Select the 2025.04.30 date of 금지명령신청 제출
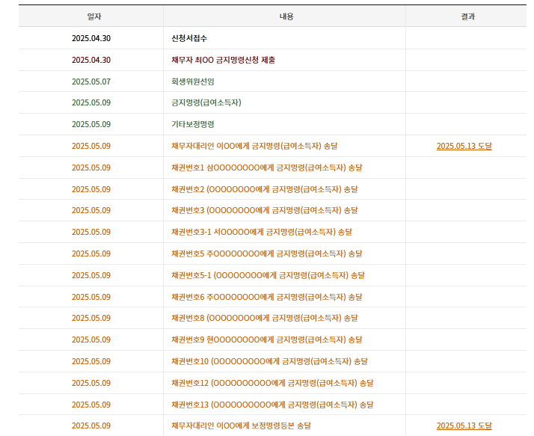This screenshot has height=436, width=534. pyautogui.click(x=91, y=60)
